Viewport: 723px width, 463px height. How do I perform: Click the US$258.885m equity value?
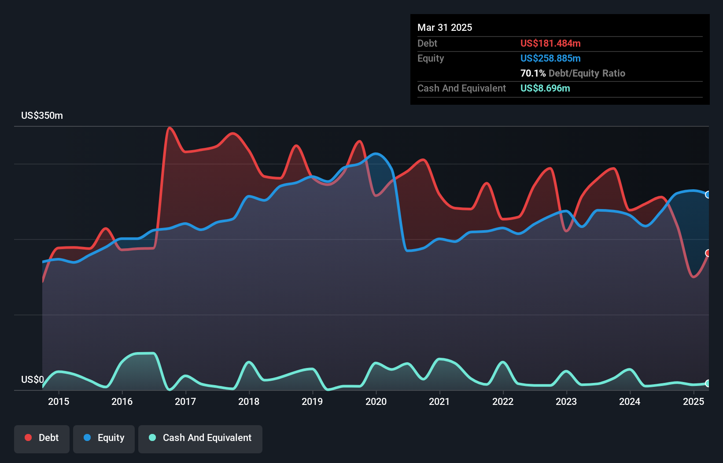[550, 58]
